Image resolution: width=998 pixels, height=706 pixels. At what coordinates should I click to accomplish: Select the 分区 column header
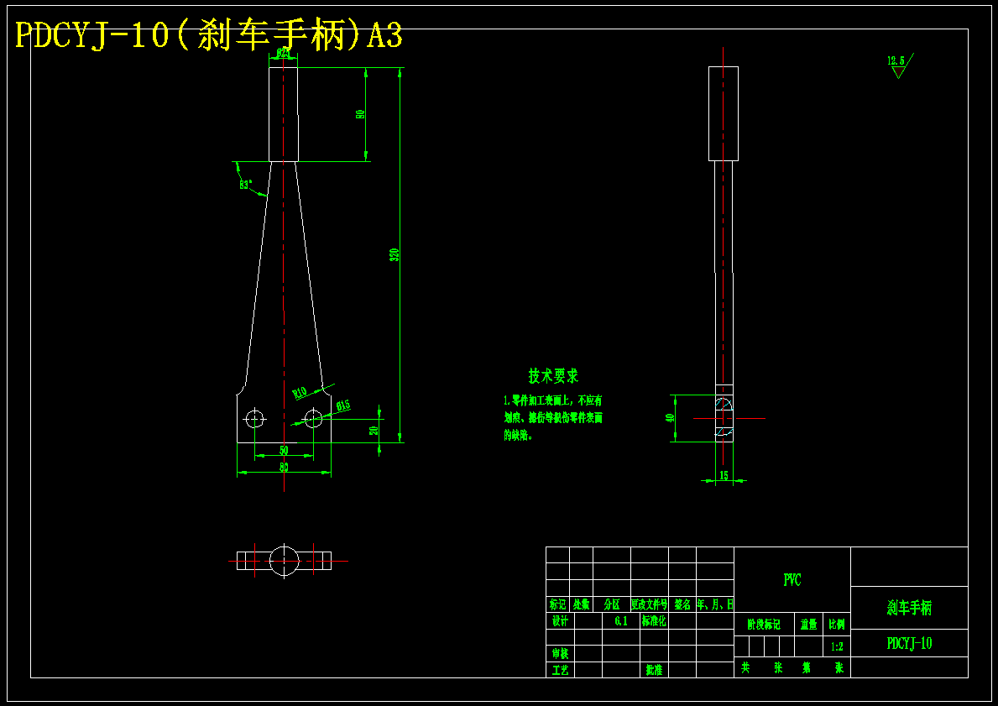point(612,604)
